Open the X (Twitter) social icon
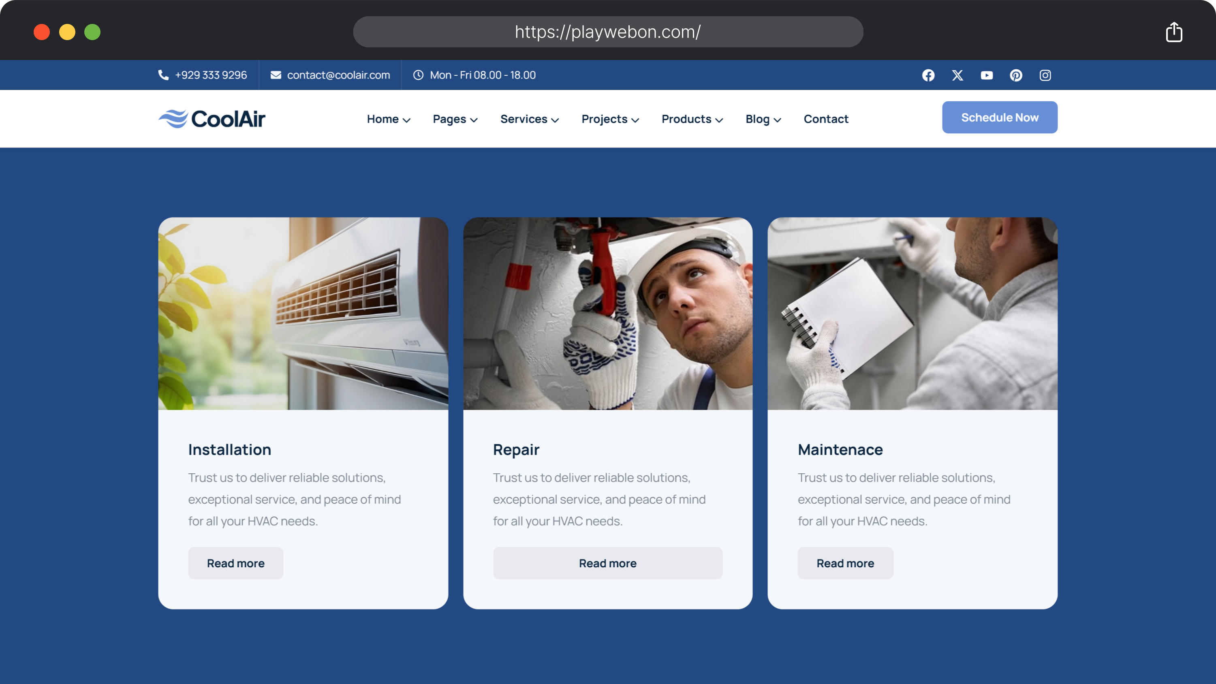This screenshot has width=1216, height=684. 957,75
